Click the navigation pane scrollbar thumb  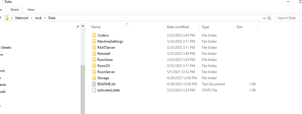[x=83, y=90]
